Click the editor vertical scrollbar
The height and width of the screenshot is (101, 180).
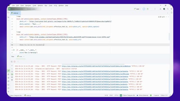point(169,37)
